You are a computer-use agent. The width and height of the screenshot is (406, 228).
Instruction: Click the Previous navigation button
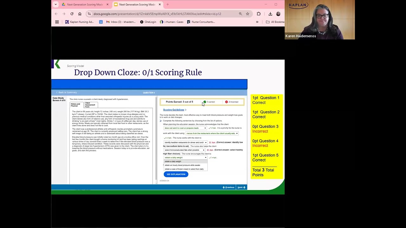coord(228,187)
